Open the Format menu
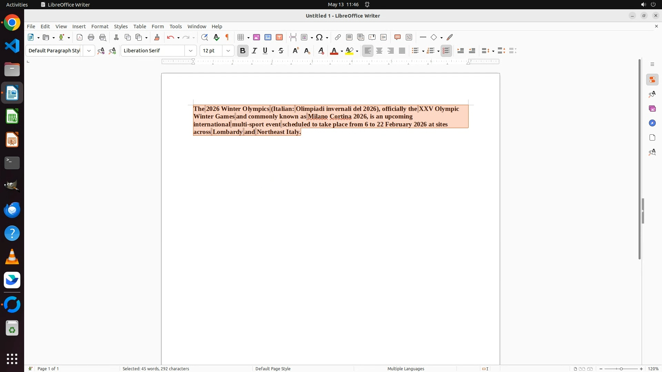 pos(100,27)
